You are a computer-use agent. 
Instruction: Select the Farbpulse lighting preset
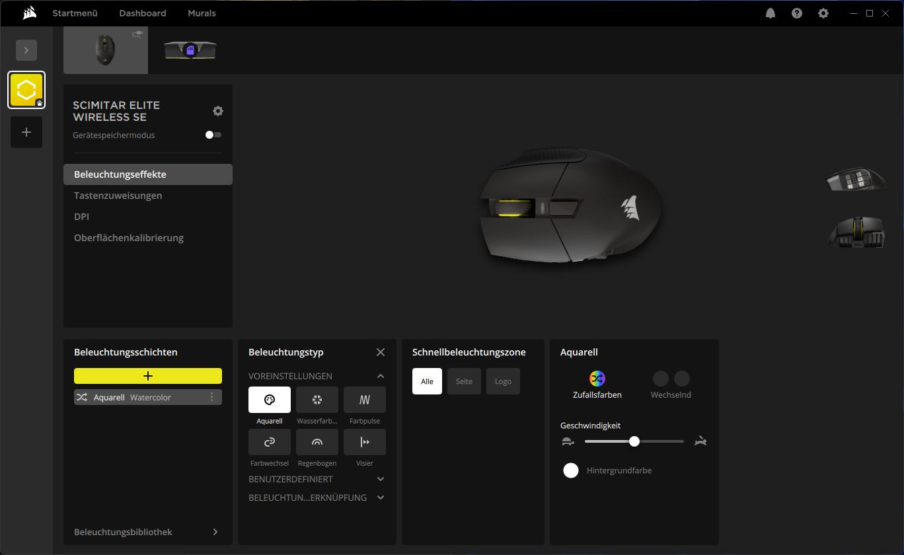pos(364,400)
